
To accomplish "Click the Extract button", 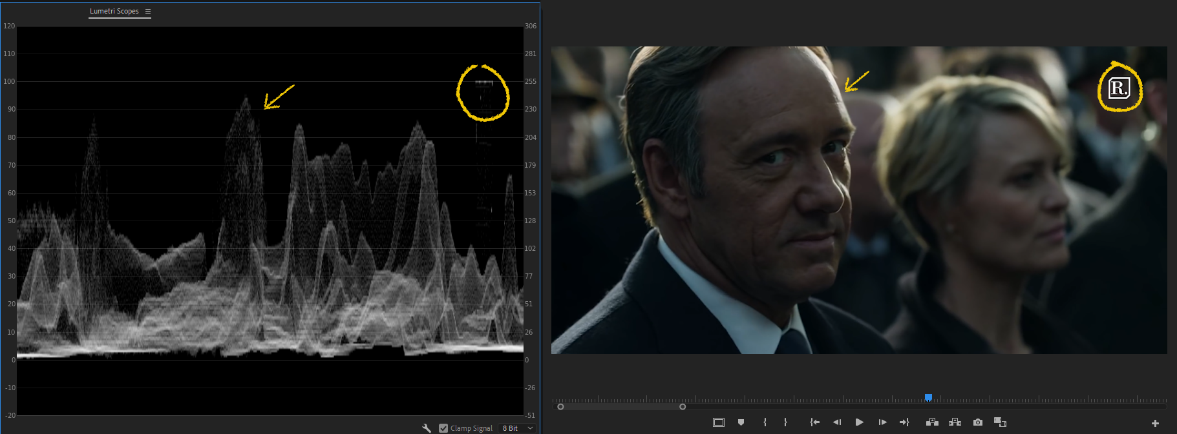I will tap(955, 422).
